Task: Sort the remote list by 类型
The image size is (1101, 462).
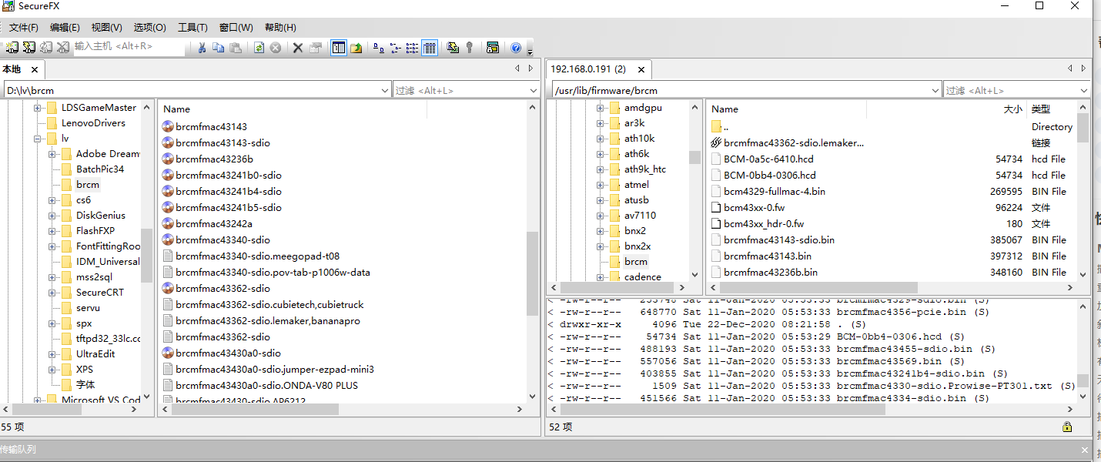Action: (1041, 109)
